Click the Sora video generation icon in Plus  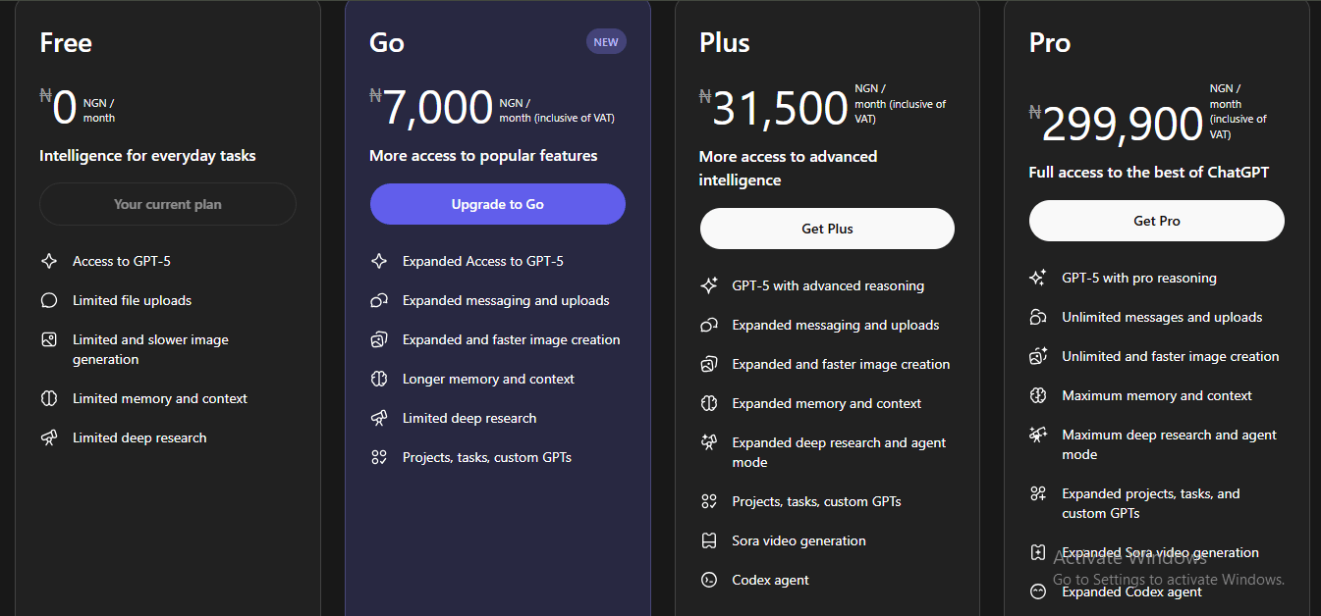pyautogui.click(x=709, y=540)
